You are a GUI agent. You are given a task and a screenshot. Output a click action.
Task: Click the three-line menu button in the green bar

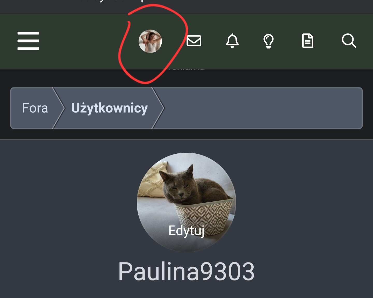pyautogui.click(x=28, y=41)
